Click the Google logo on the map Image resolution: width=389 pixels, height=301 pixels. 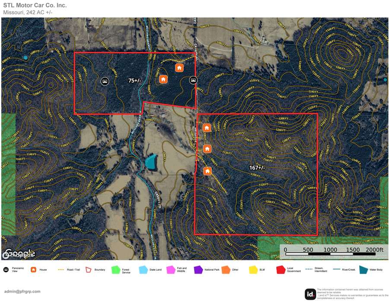[x=17, y=254]
